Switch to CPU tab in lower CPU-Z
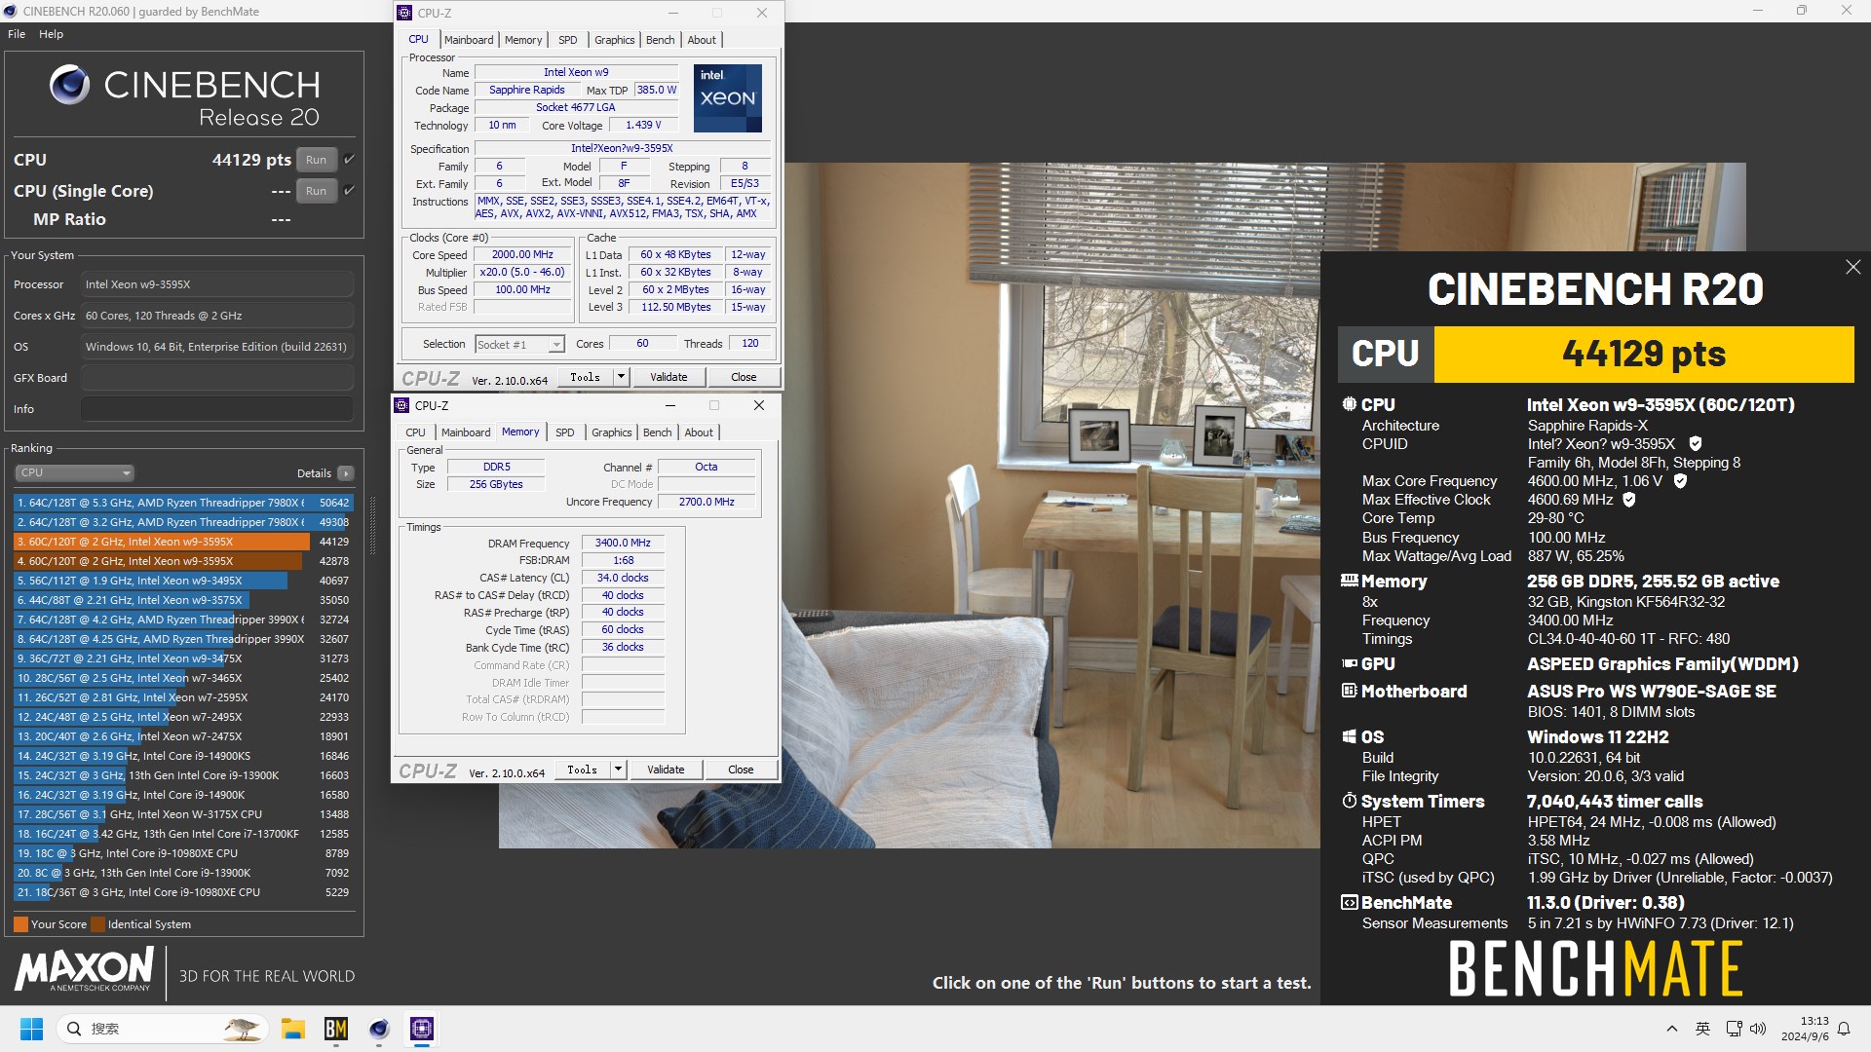Screen dimensions: 1871x1052 click(x=415, y=432)
